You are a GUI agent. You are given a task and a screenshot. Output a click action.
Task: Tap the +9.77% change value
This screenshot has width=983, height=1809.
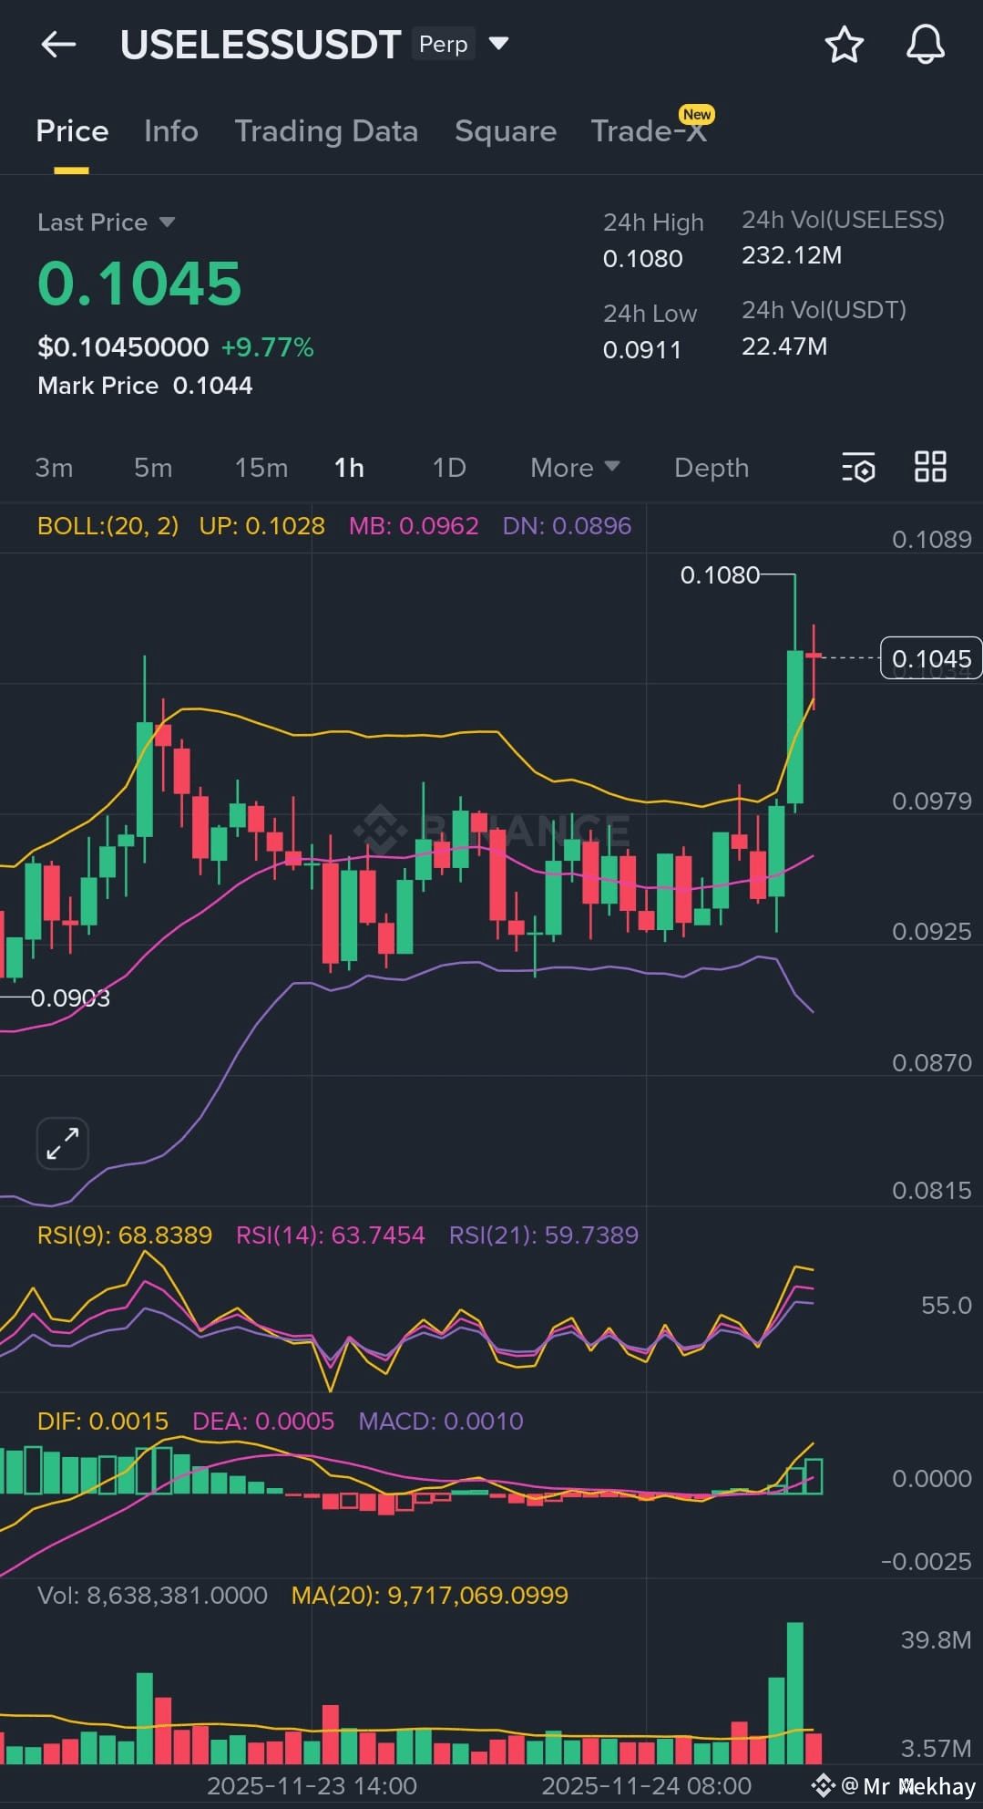pos(268,347)
